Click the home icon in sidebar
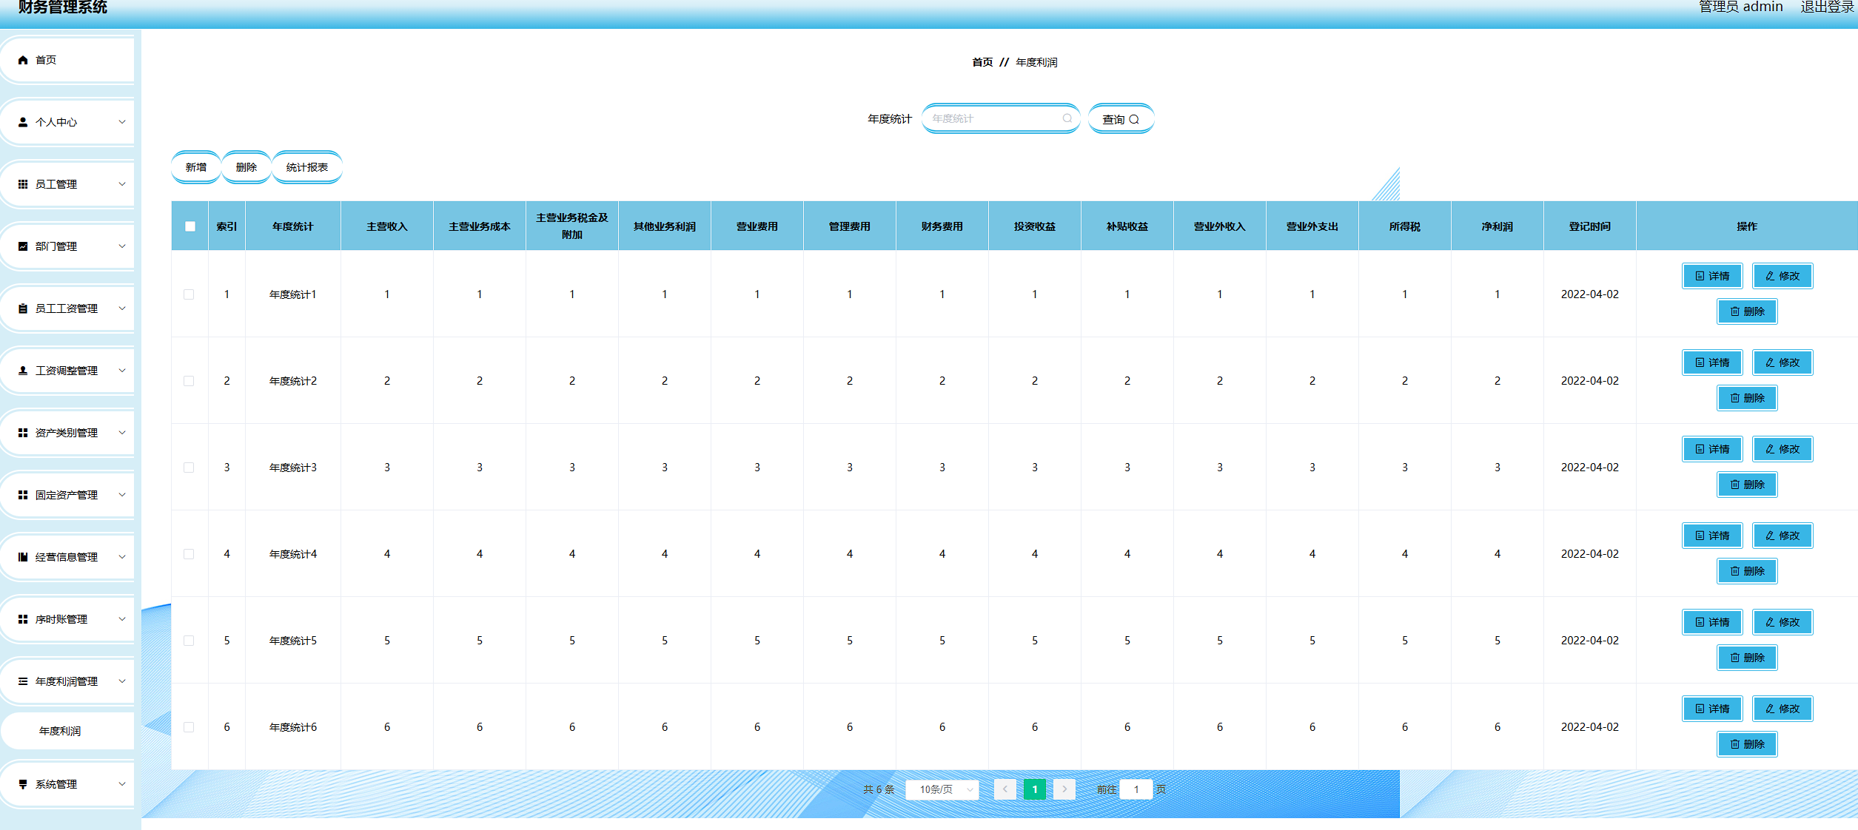 [23, 60]
